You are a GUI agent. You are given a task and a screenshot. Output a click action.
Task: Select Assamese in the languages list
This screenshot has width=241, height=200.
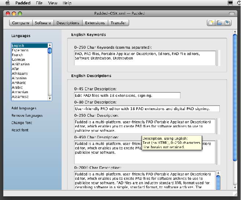[x=30, y=97]
